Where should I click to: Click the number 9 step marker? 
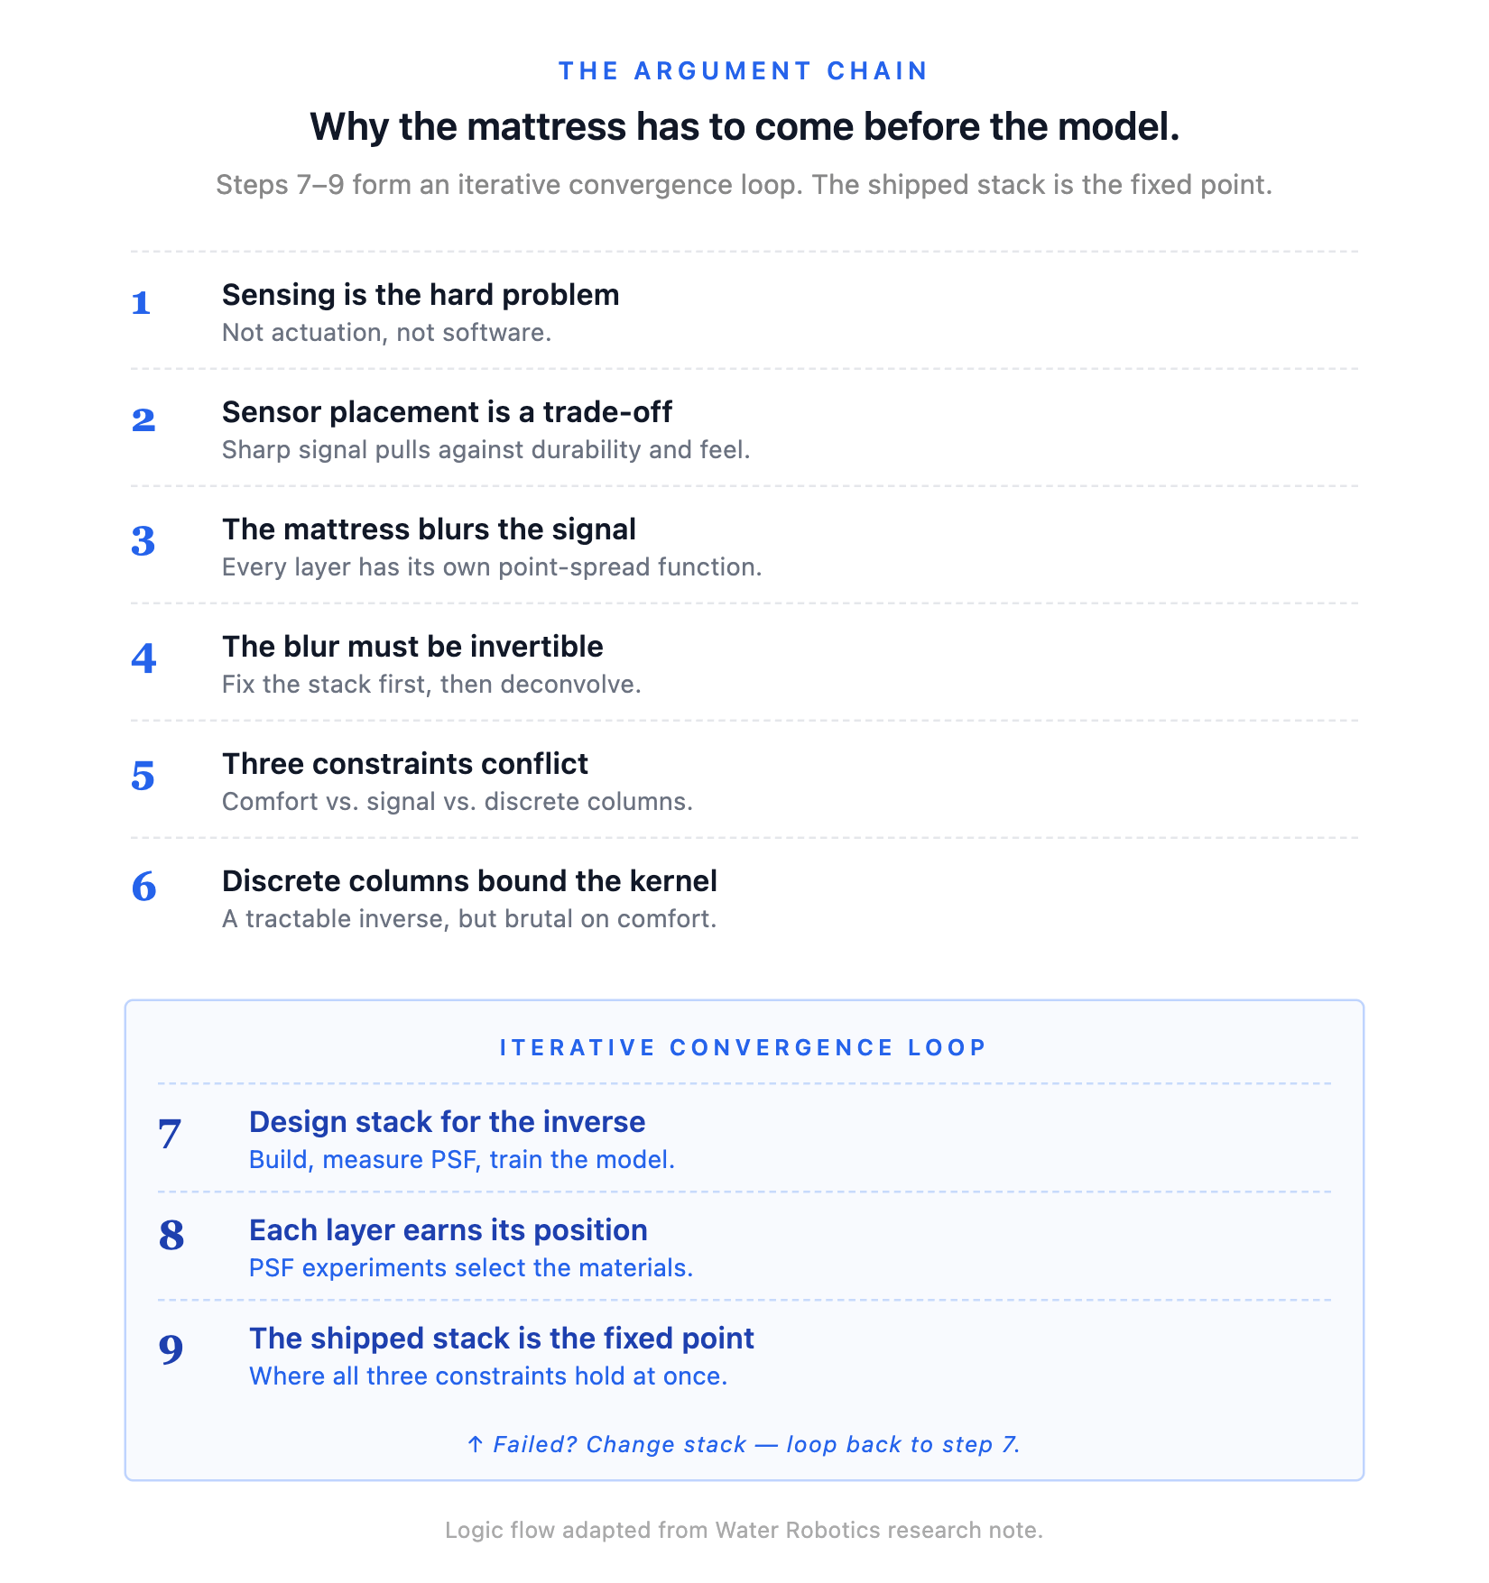171,1348
